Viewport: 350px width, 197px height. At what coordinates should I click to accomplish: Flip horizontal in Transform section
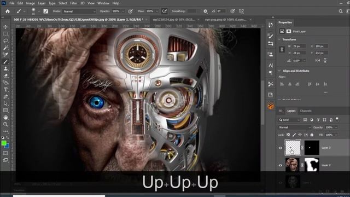pyautogui.click(x=318, y=61)
